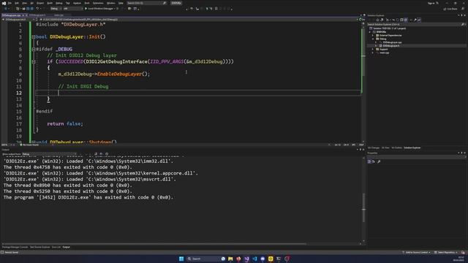Click the Property Pages wrench in Properties panel
468x263 pixels.
pyautogui.click(x=379, y=161)
